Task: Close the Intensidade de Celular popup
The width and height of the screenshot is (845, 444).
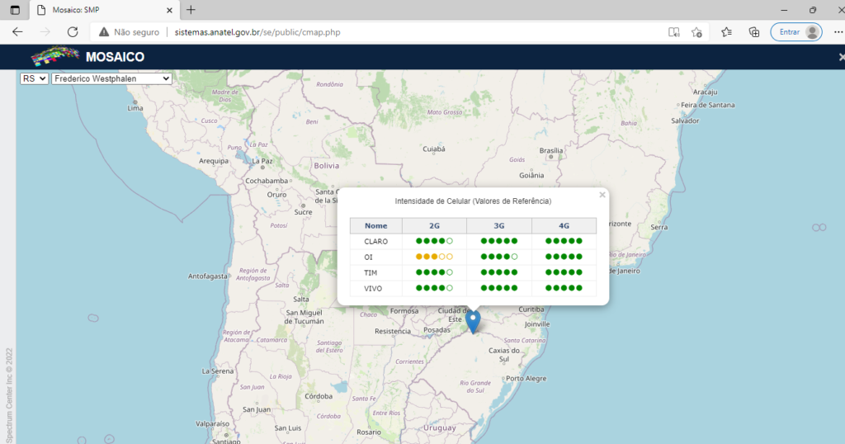Action: (602, 195)
